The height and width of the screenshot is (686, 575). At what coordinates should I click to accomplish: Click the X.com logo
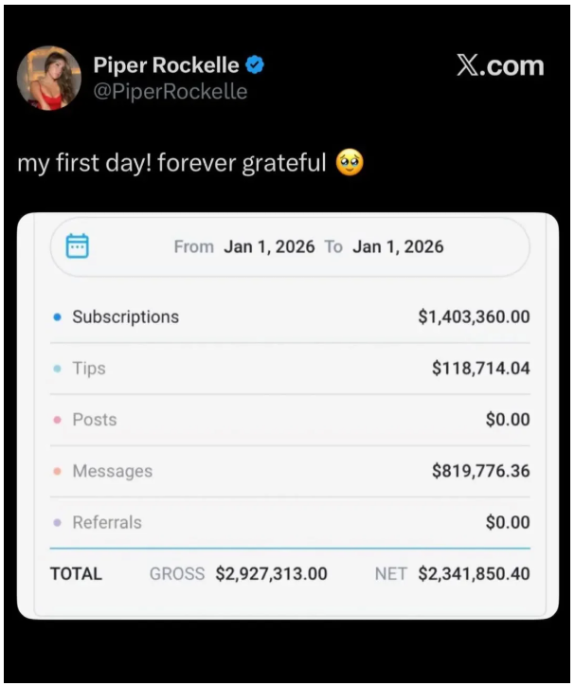tap(499, 65)
